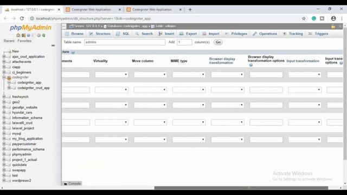347x195 pixels.
Task: Open the Export tab
Action: (x=188, y=34)
